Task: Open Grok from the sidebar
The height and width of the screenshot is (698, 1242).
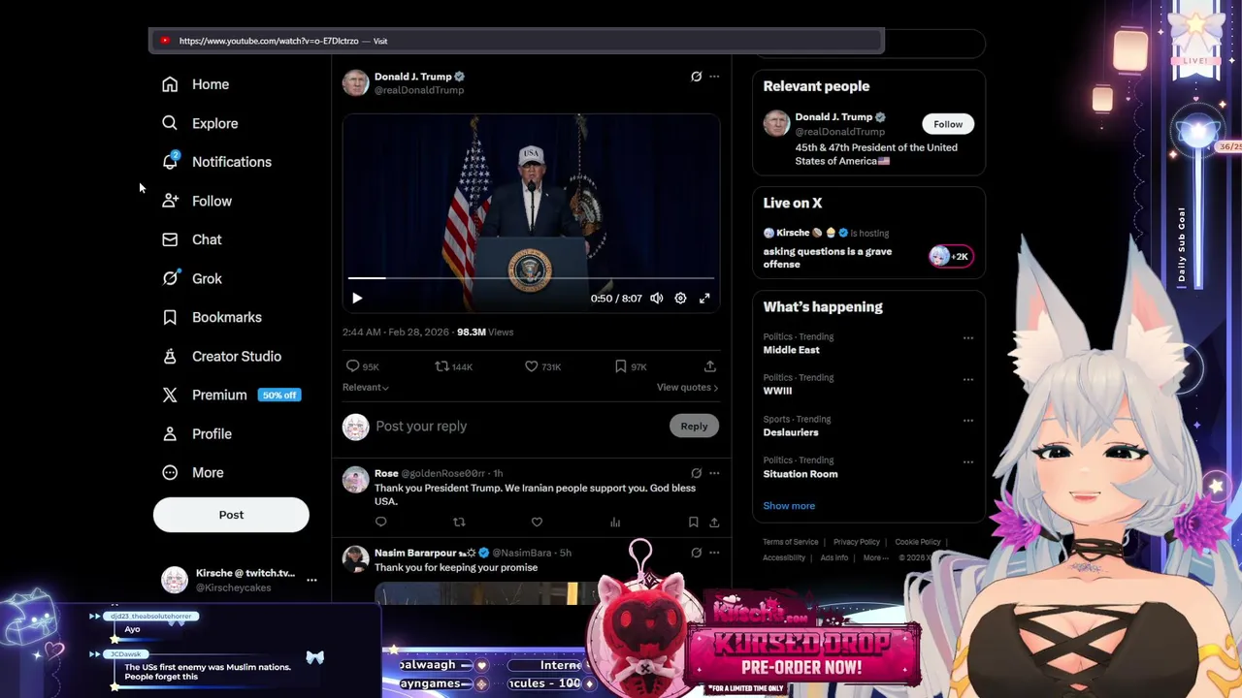Action: (192, 278)
